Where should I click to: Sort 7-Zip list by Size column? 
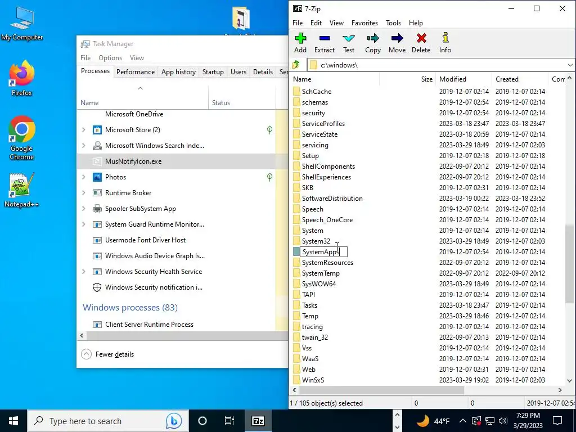pos(408,79)
